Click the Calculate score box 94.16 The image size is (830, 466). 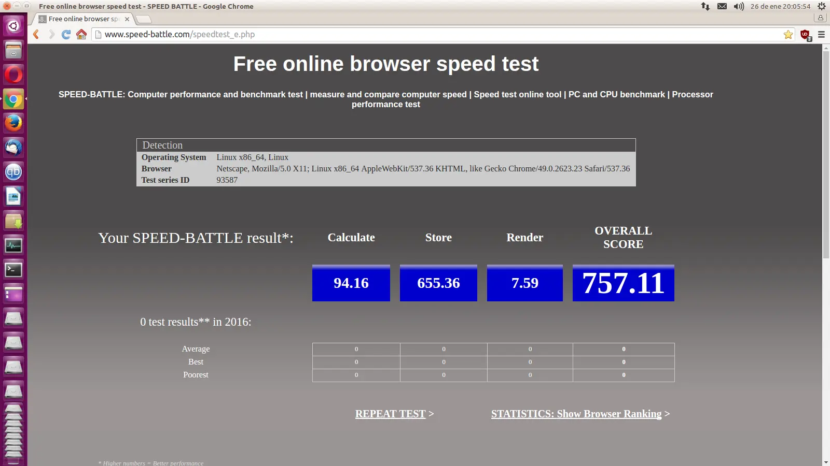tap(351, 283)
